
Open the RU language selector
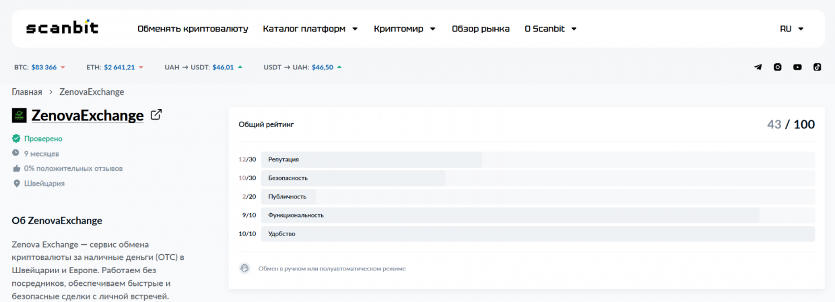pyautogui.click(x=792, y=29)
